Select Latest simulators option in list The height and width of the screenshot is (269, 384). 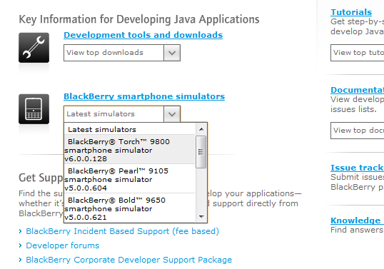[x=130, y=129]
